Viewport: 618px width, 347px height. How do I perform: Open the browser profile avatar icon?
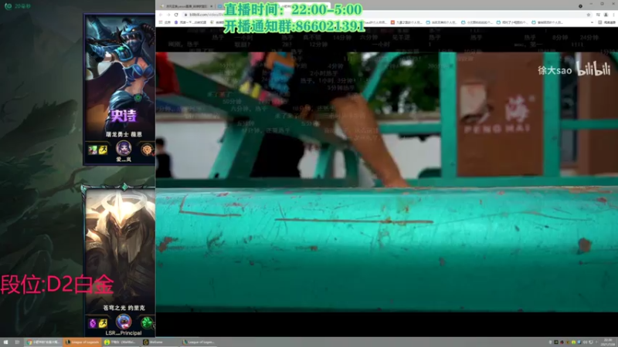606,15
